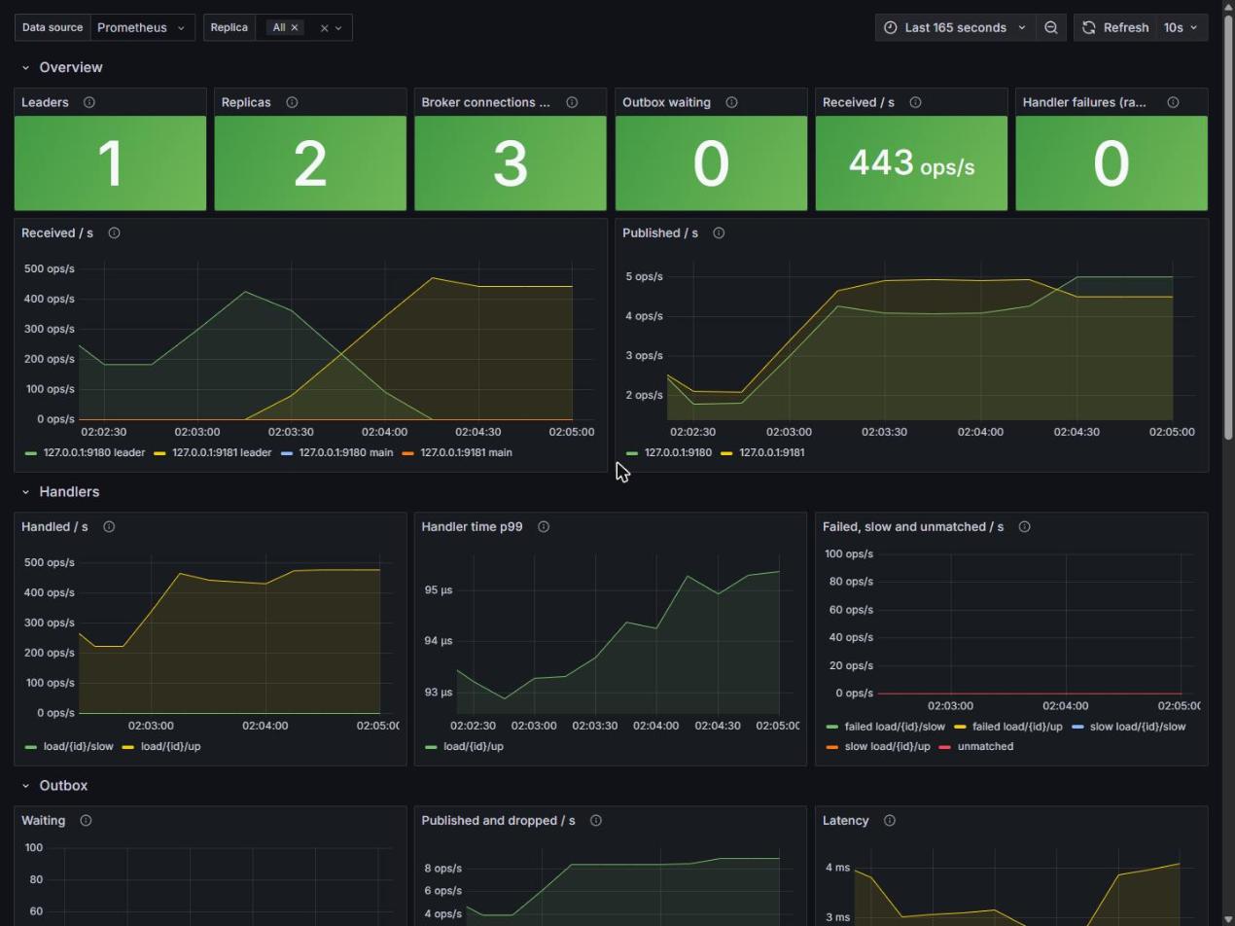Toggle slow load/{id}/slow legend entry
The image size is (1235, 926).
[1138, 727]
